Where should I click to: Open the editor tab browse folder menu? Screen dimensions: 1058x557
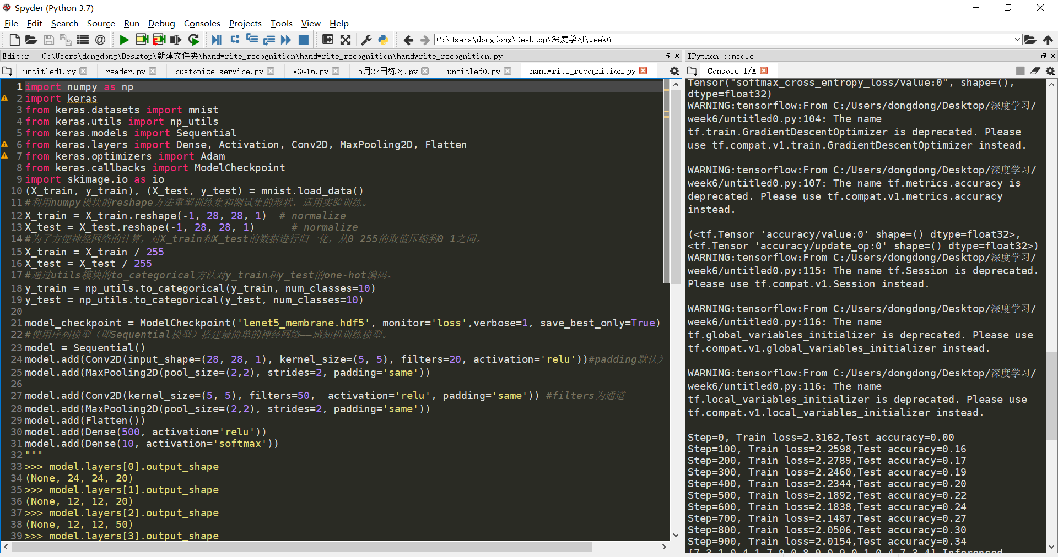7,71
